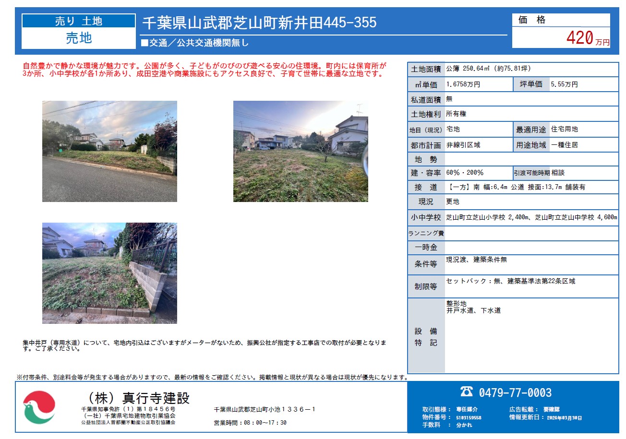Open the wide grassy lot photo with houses
The height and width of the screenshot is (439, 626).
click(x=301, y=151)
